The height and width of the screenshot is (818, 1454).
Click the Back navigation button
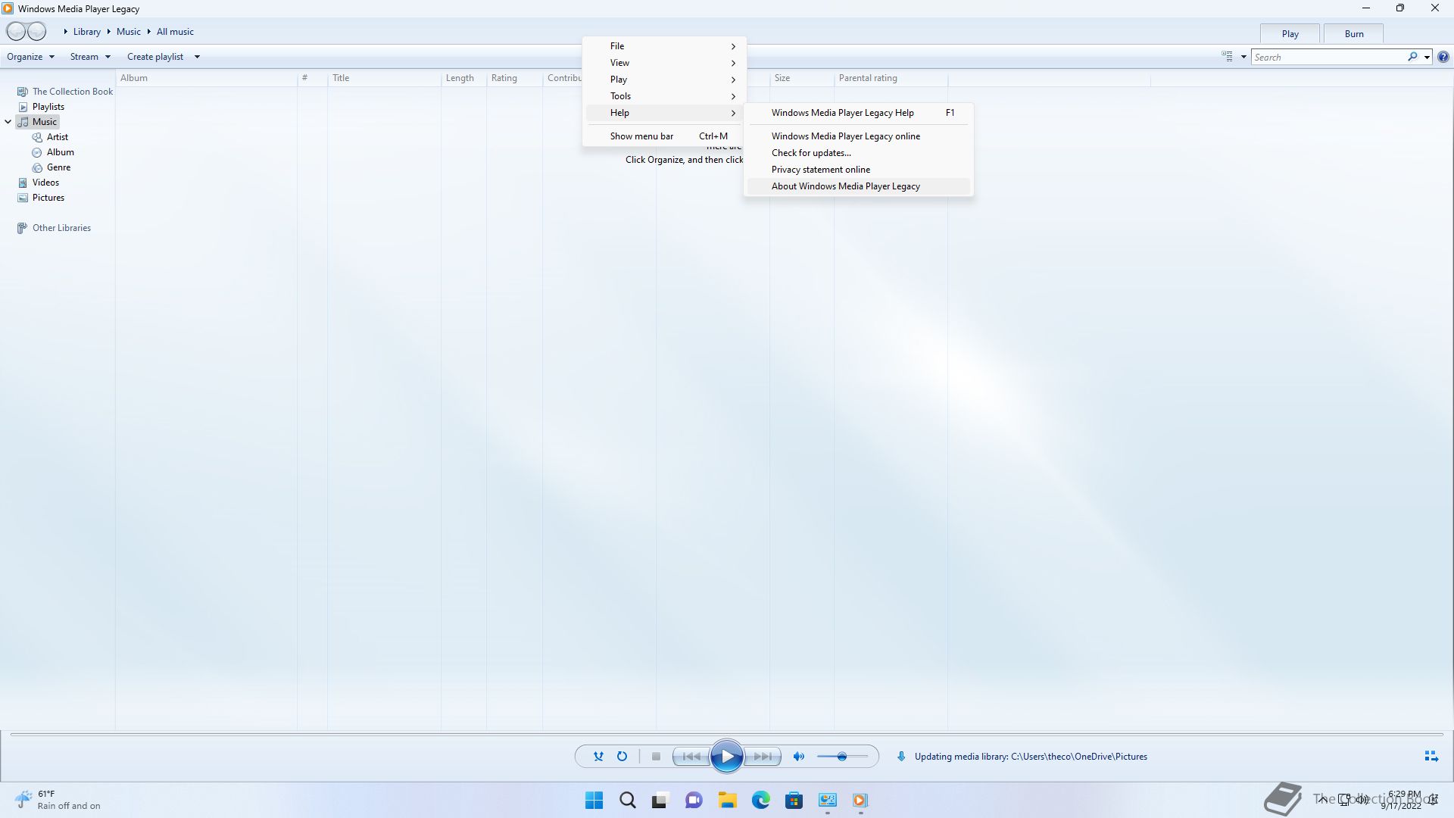click(x=16, y=31)
